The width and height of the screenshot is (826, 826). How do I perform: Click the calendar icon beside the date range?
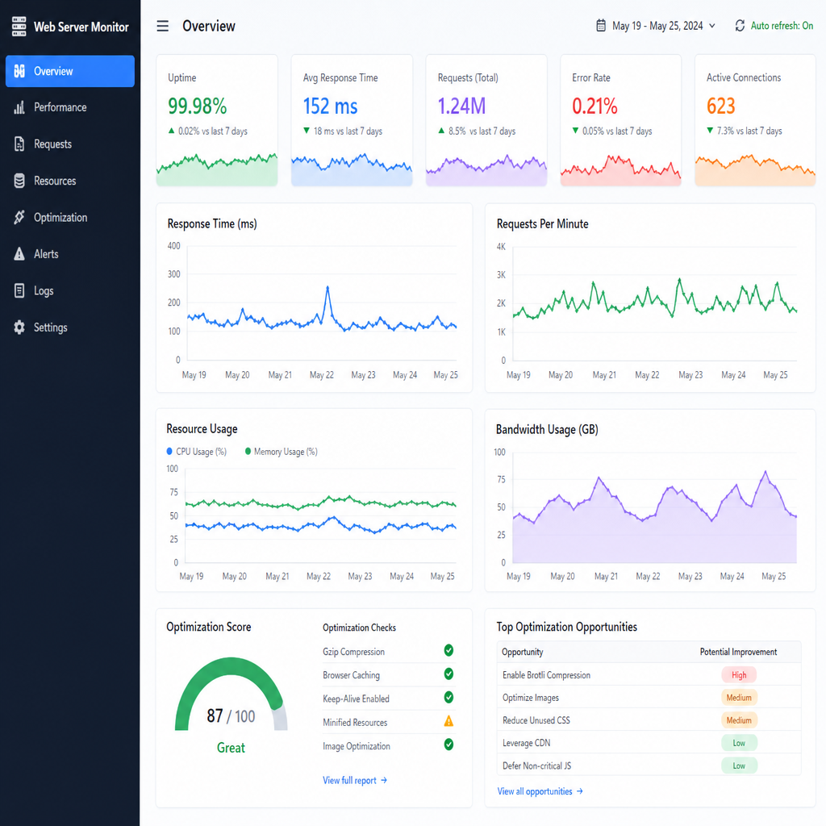[x=600, y=25]
